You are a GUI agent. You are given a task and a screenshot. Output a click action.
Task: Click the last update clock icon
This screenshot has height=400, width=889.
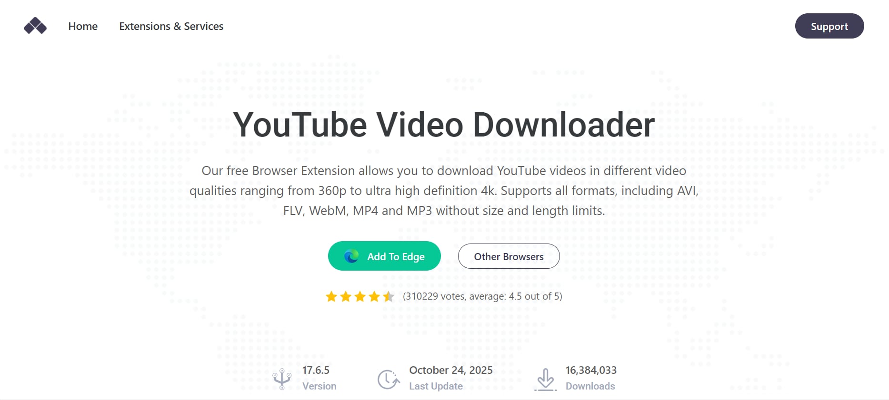tap(389, 380)
